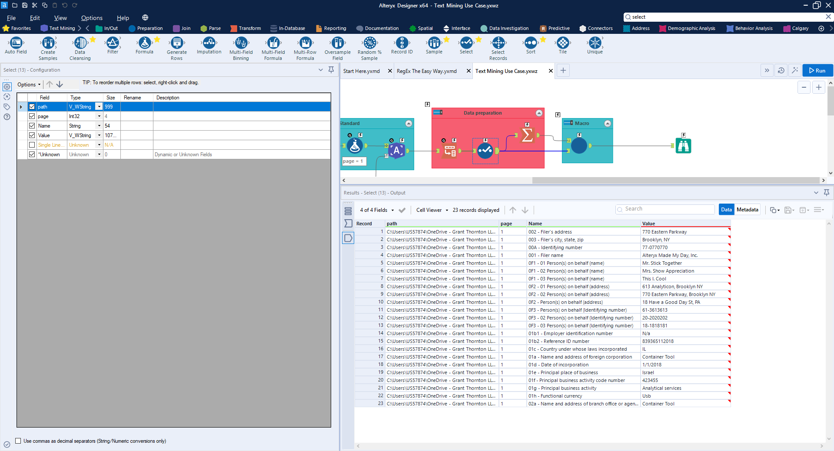Select the Data Cleansing tool
Screen dimensions: 834x451
[x=80, y=44]
